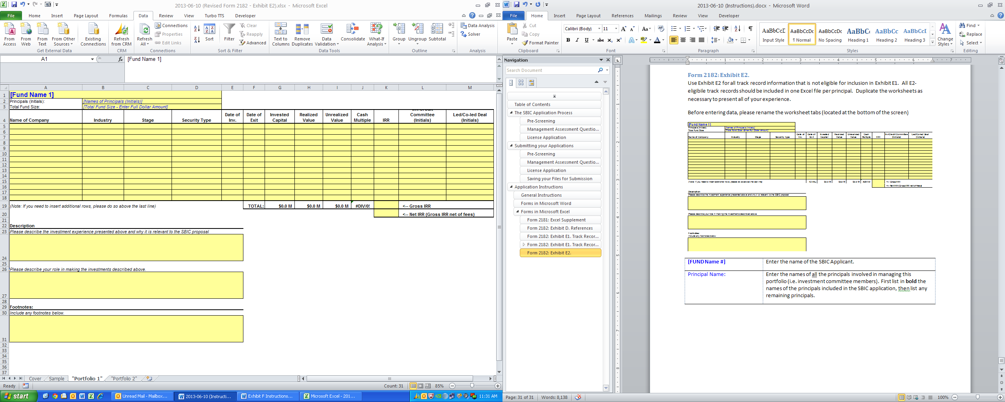
Task: Open the Calibri font name dropdown
Action: [x=599, y=29]
